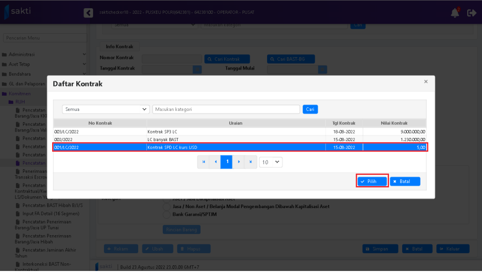
Task: Open the Semua filter dropdown
Action: click(x=106, y=109)
